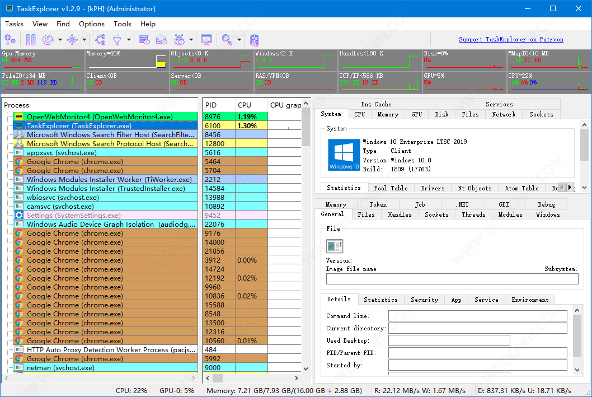Sort by the PID column header
The height and width of the screenshot is (397, 592).
tap(219, 105)
